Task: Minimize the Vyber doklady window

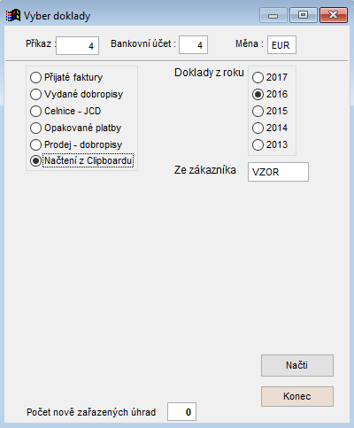Action: point(273,15)
